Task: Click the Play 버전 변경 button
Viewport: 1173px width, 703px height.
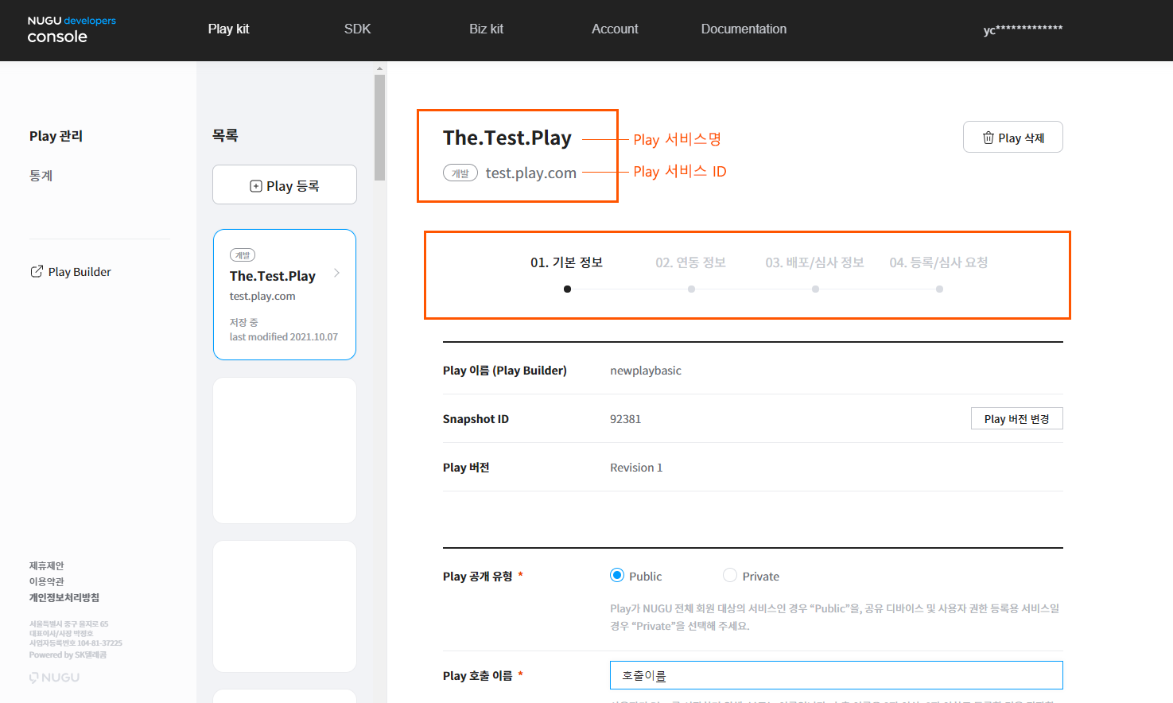Action: (1016, 419)
